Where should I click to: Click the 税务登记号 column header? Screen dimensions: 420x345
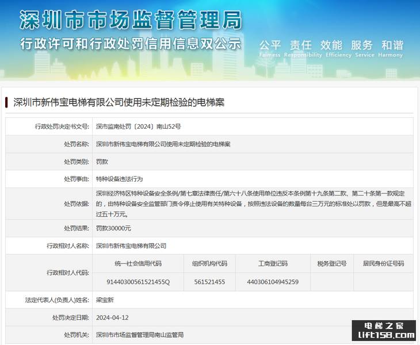point(332,263)
